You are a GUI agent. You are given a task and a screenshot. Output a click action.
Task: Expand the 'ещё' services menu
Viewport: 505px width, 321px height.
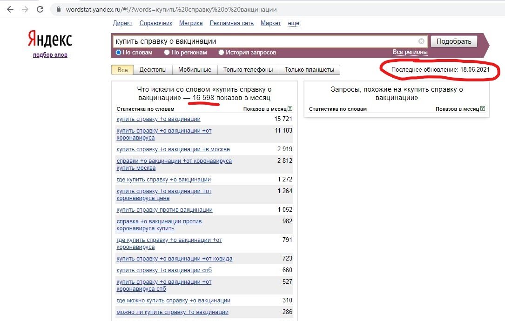(293, 23)
